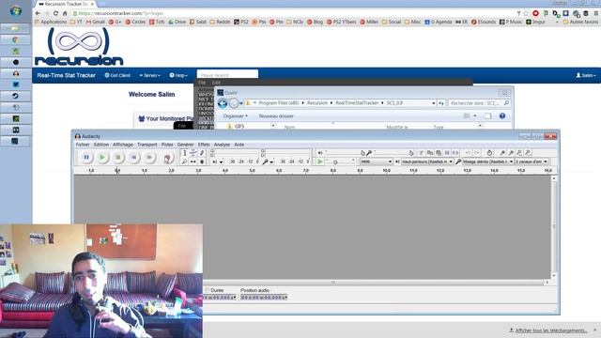Open the Analyse menu in Audacity
This screenshot has height=338, width=601.
coord(222,145)
